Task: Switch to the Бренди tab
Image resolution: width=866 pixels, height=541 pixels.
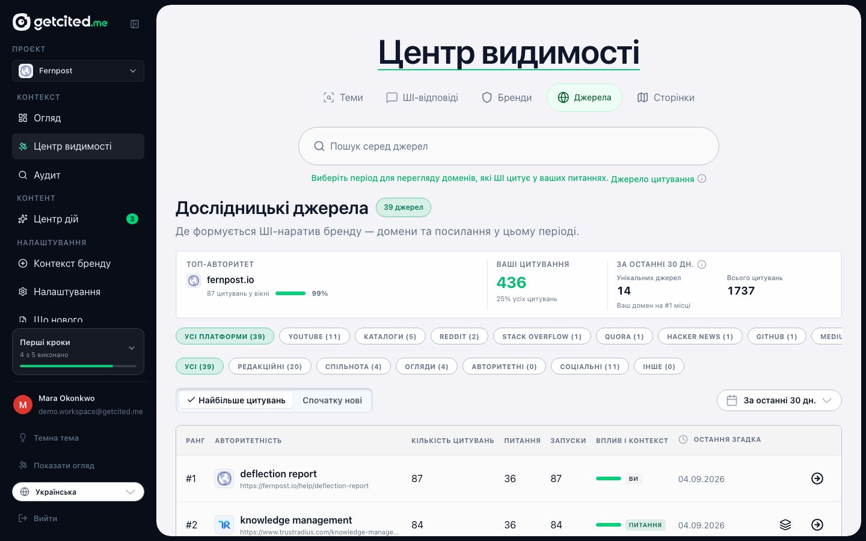Action: click(506, 97)
